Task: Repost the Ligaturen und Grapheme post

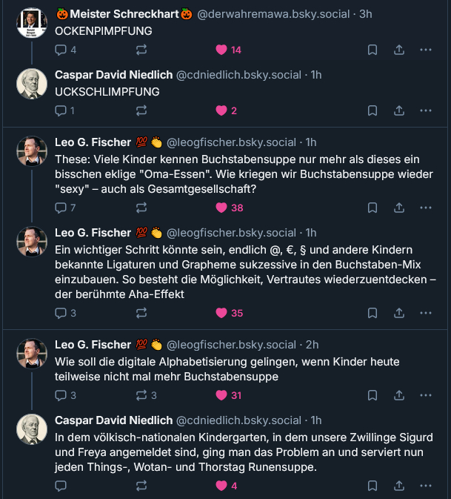Action: click(141, 313)
